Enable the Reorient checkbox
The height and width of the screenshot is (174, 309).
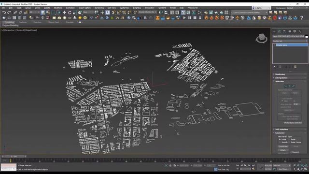tap(292, 152)
